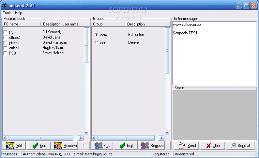Tick the piskot checkbox
The width and height of the screenshot is (259, 158).
pos(5,43)
